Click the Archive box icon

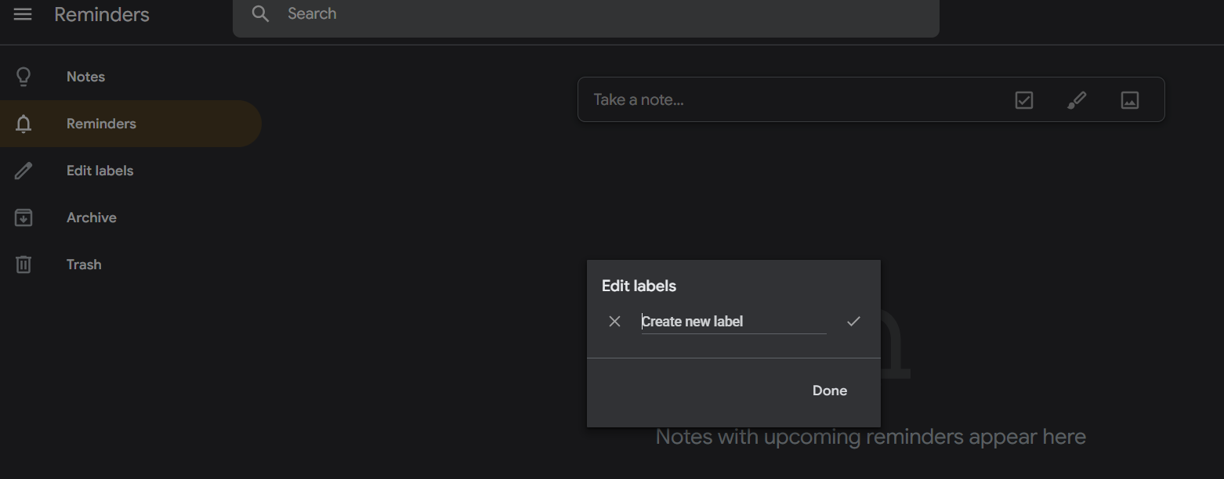[24, 218]
